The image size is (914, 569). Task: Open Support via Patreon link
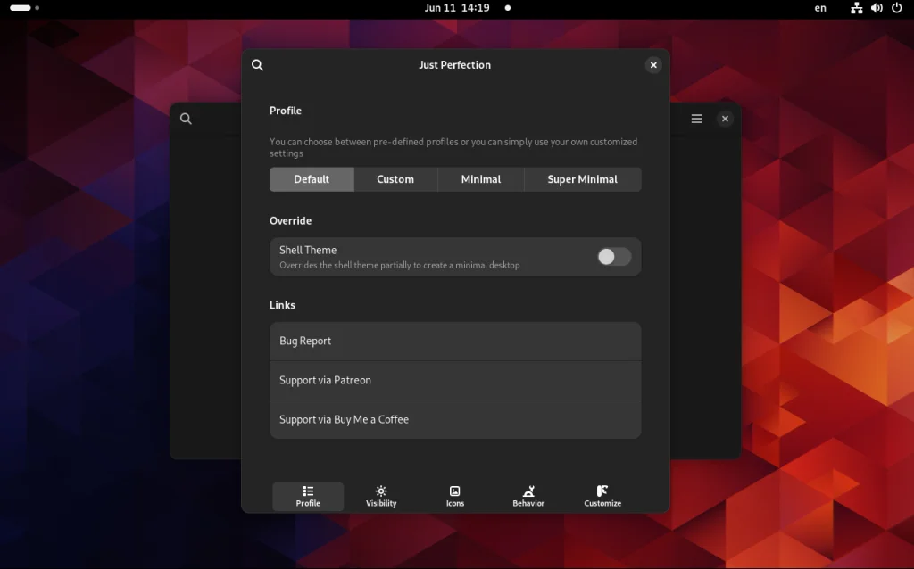455,380
